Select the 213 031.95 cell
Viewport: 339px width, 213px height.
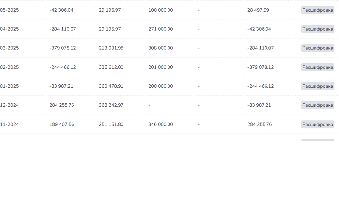tap(111, 48)
